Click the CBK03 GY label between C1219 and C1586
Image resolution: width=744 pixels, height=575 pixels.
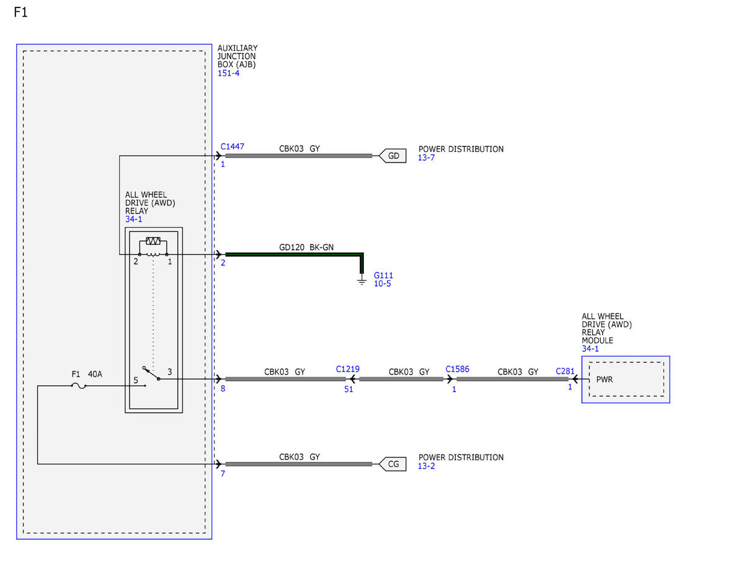tap(409, 372)
